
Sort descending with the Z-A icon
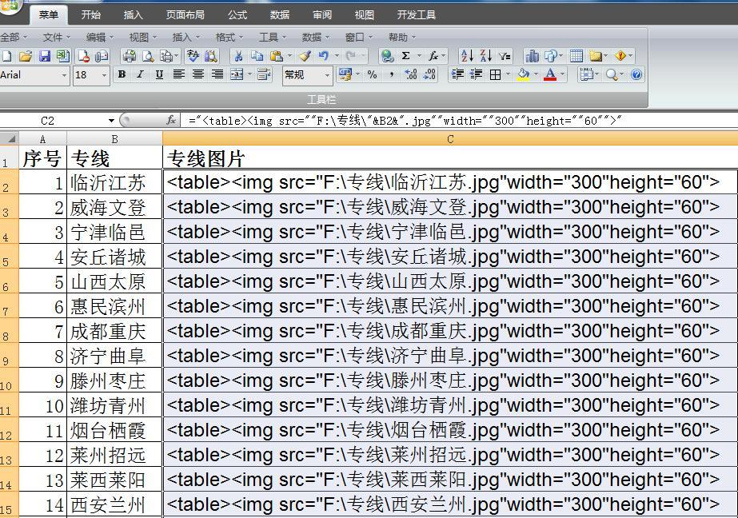pyautogui.click(x=485, y=56)
